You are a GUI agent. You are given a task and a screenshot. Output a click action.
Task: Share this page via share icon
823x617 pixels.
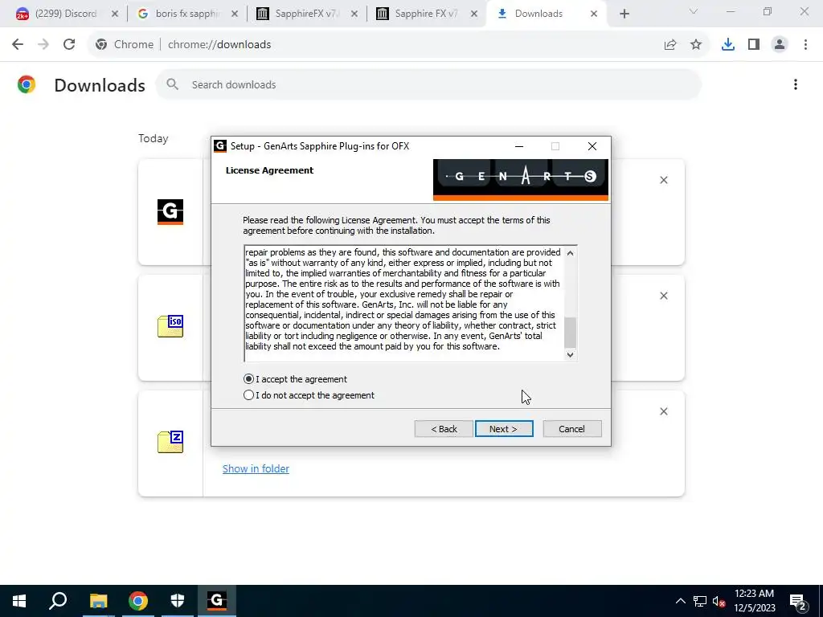[x=670, y=45]
